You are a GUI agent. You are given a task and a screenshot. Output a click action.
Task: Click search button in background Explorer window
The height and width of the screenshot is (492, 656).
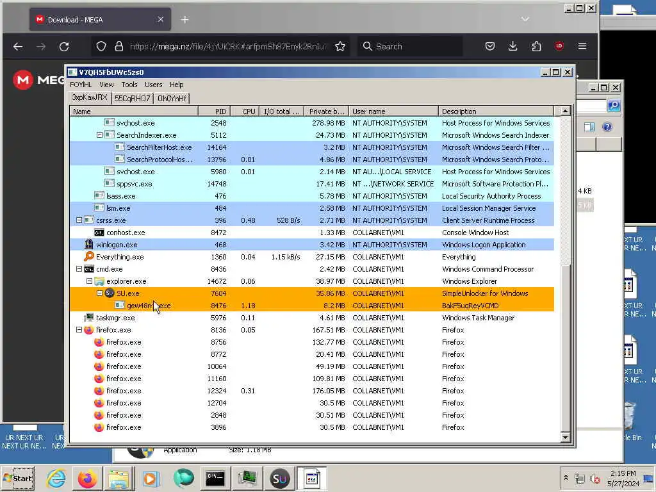coord(614,106)
